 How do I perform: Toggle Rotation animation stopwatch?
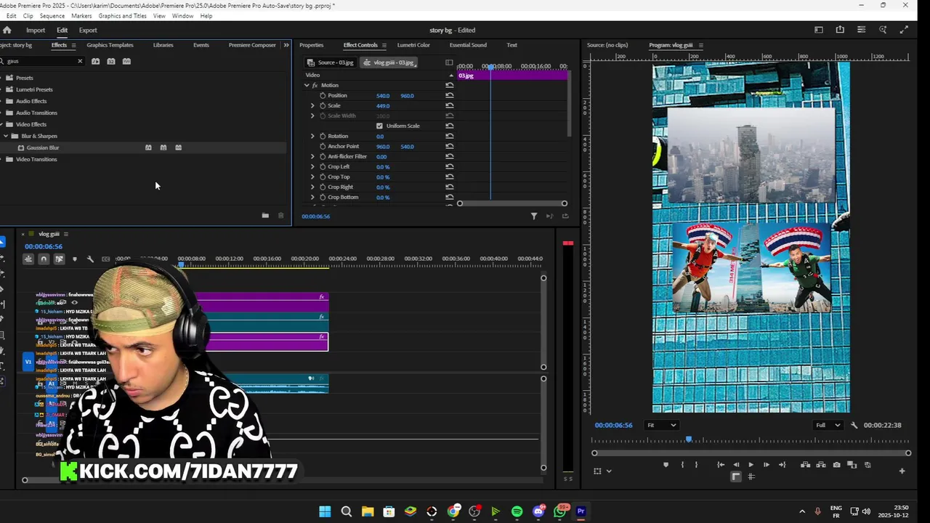click(x=323, y=136)
